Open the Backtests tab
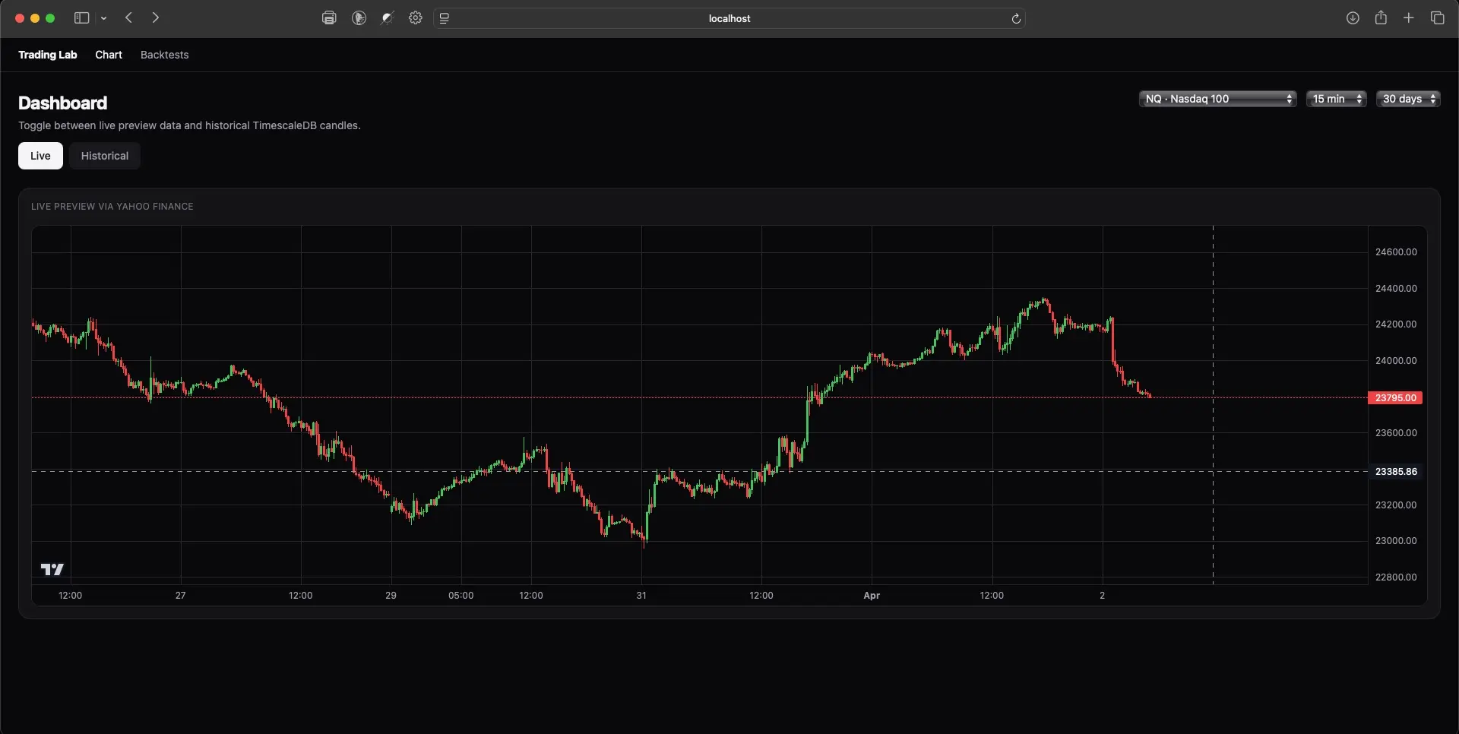The image size is (1459, 734). pyautogui.click(x=164, y=54)
